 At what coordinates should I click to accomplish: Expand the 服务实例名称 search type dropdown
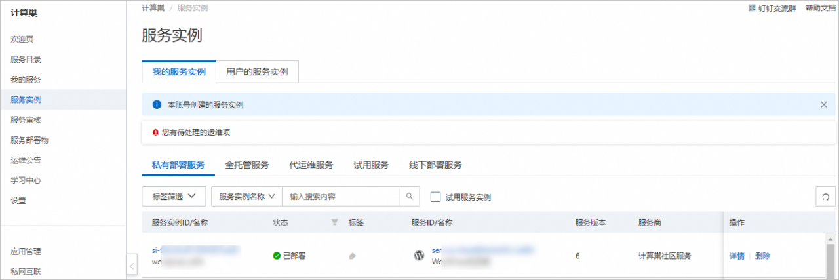click(x=246, y=196)
